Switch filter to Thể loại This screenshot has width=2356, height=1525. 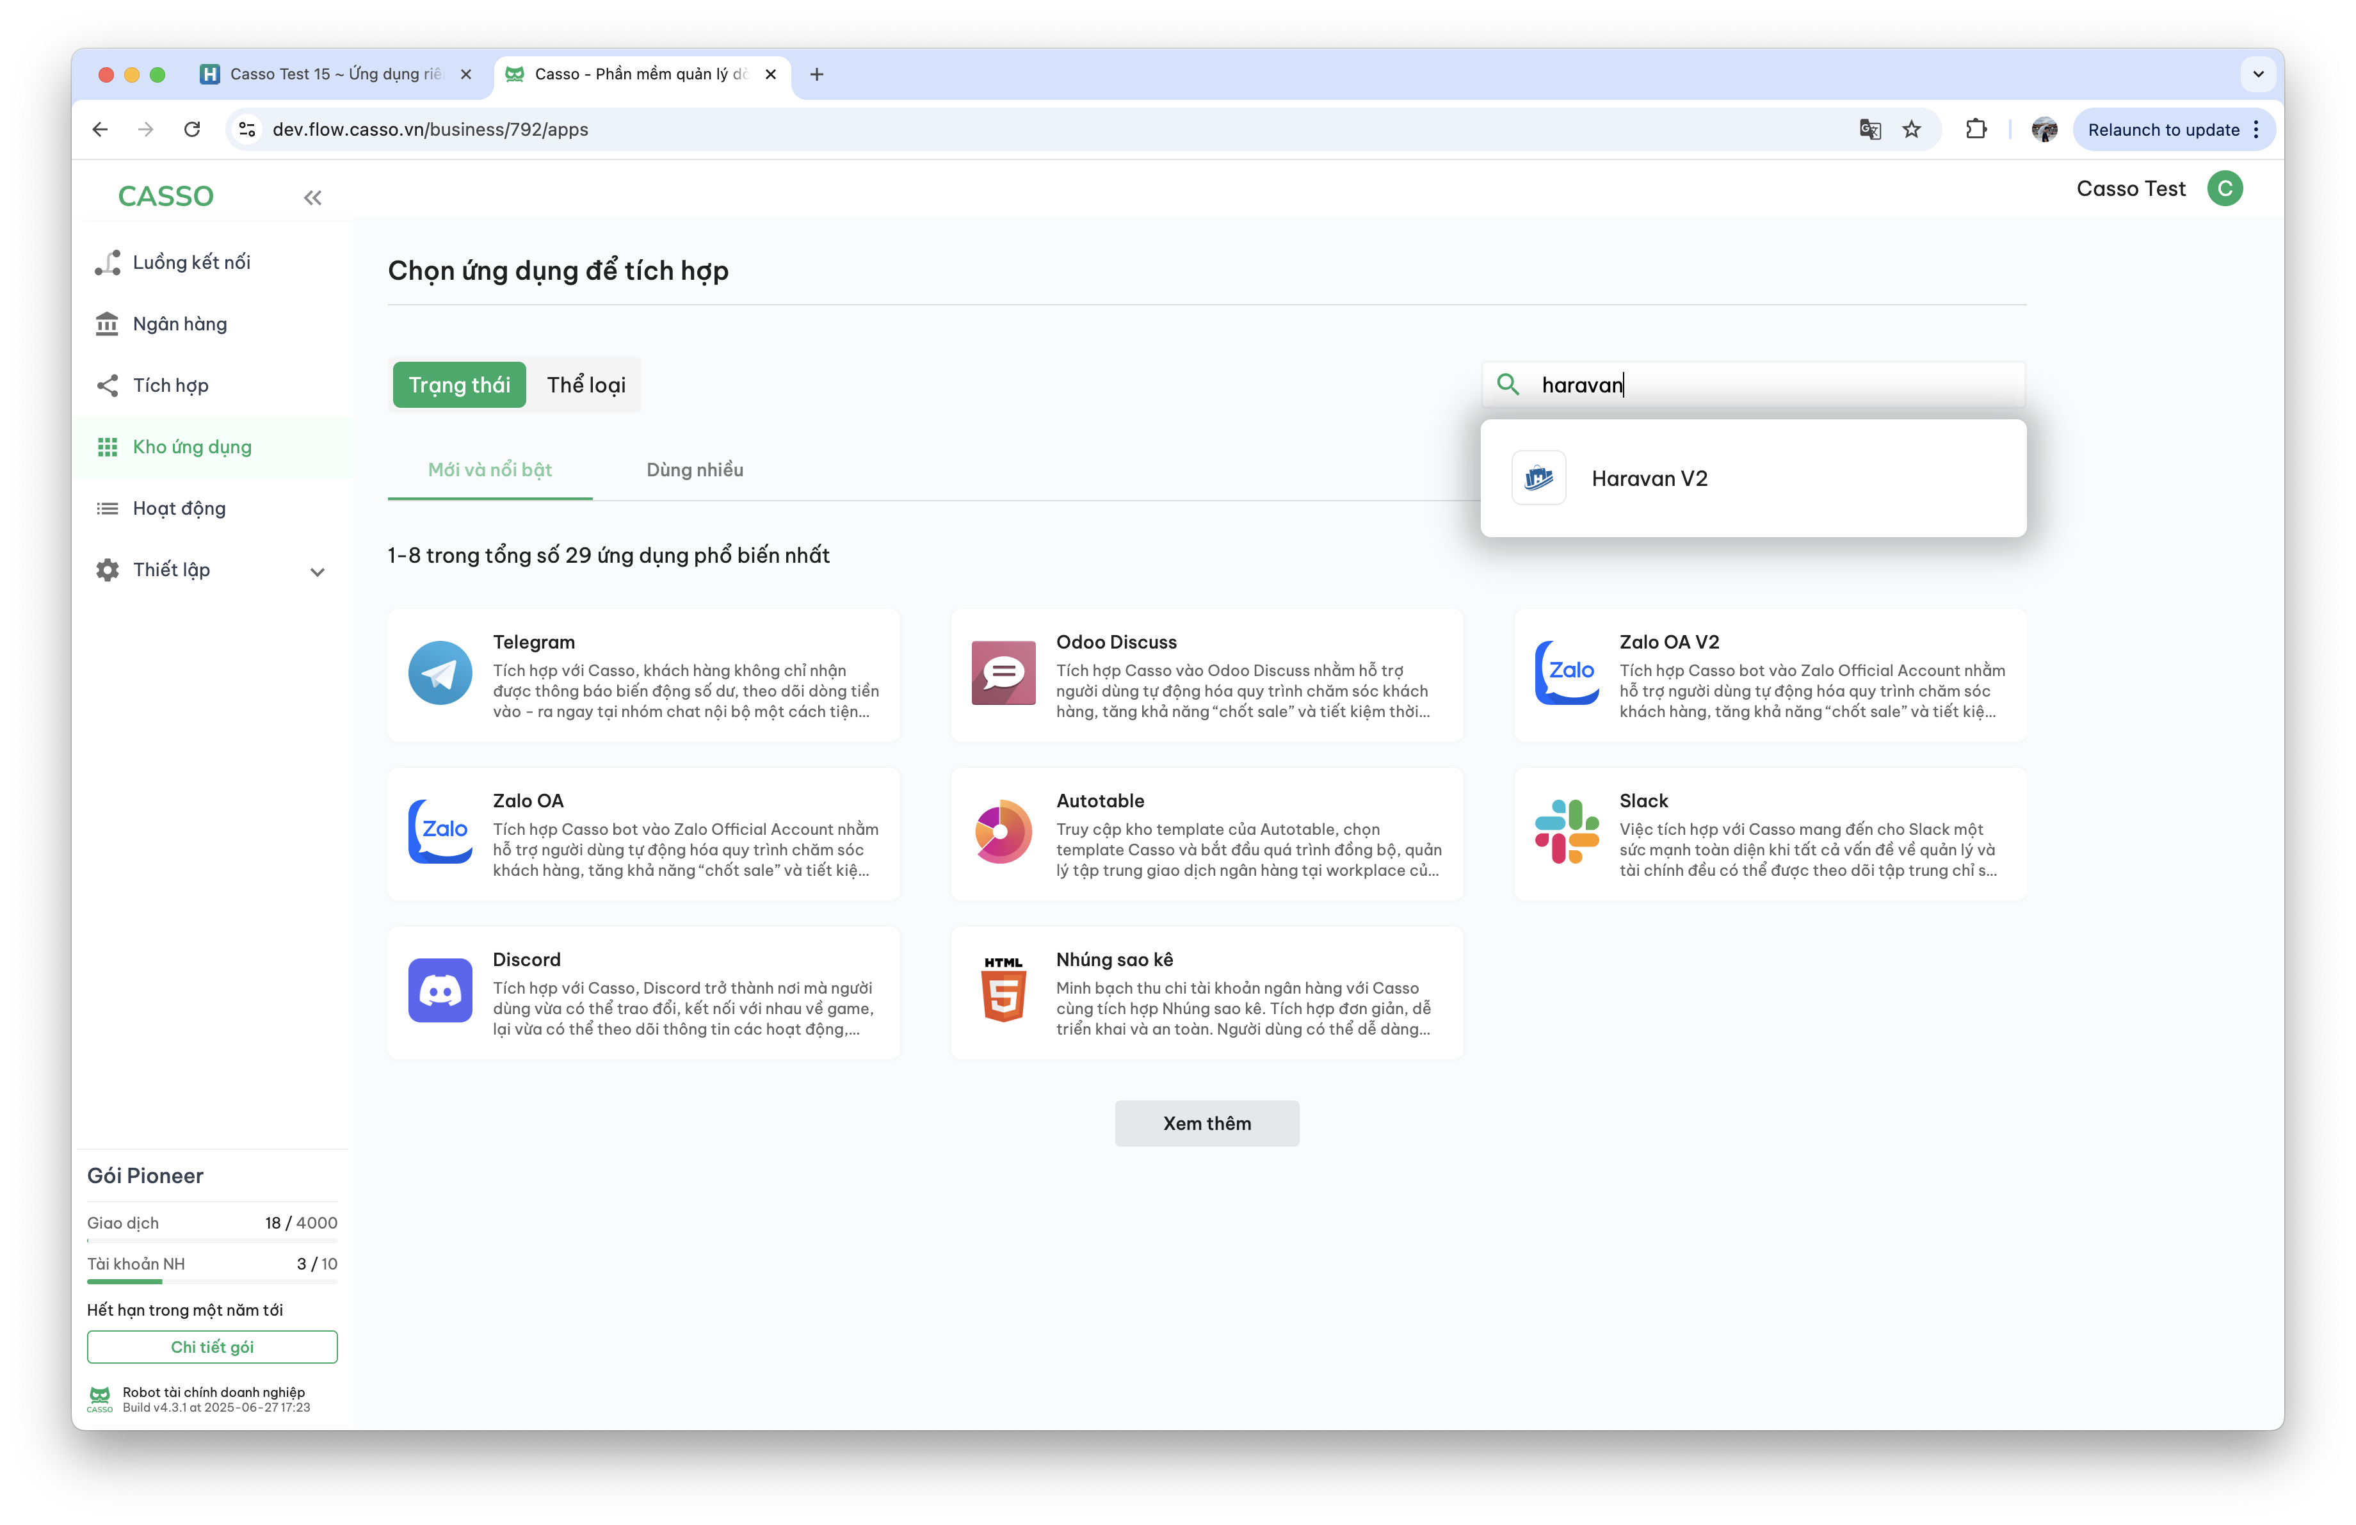[586, 385]
